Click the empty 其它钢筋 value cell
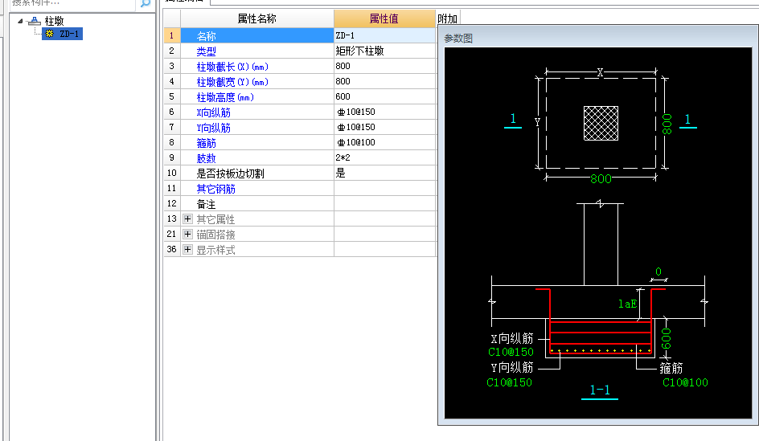 click(385, 189)
